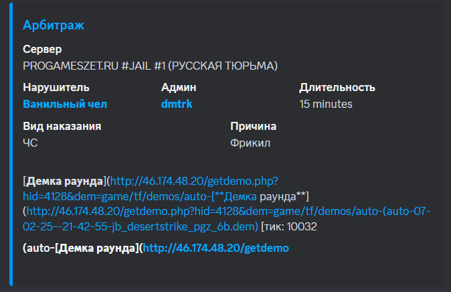Select the Фрикил reason value
Viewport: 451px width, 292px height.
tap(250, 143)
